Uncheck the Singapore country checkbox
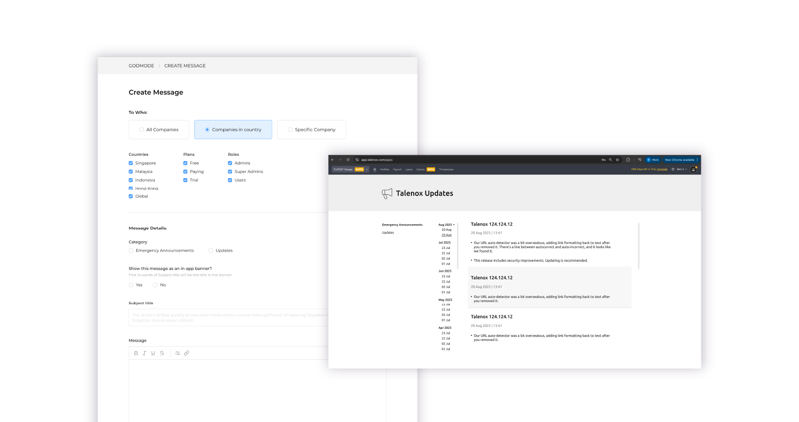Viewport: 799px width, 422px height. click(131, 163)
